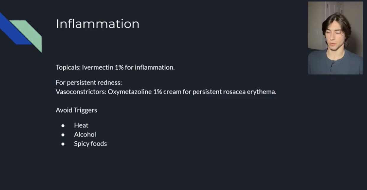
Task: Click the bullet dot beside "Alcohol"
Action: 63,135
